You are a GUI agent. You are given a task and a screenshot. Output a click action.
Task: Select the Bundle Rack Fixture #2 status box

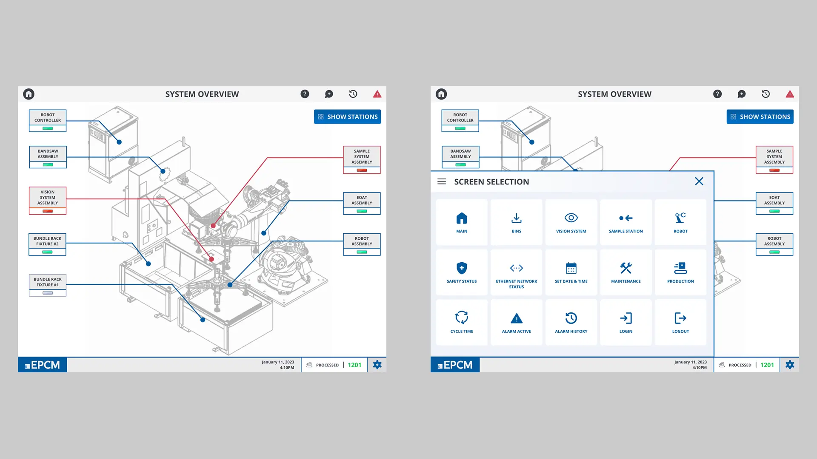click(x=47, y=244)
